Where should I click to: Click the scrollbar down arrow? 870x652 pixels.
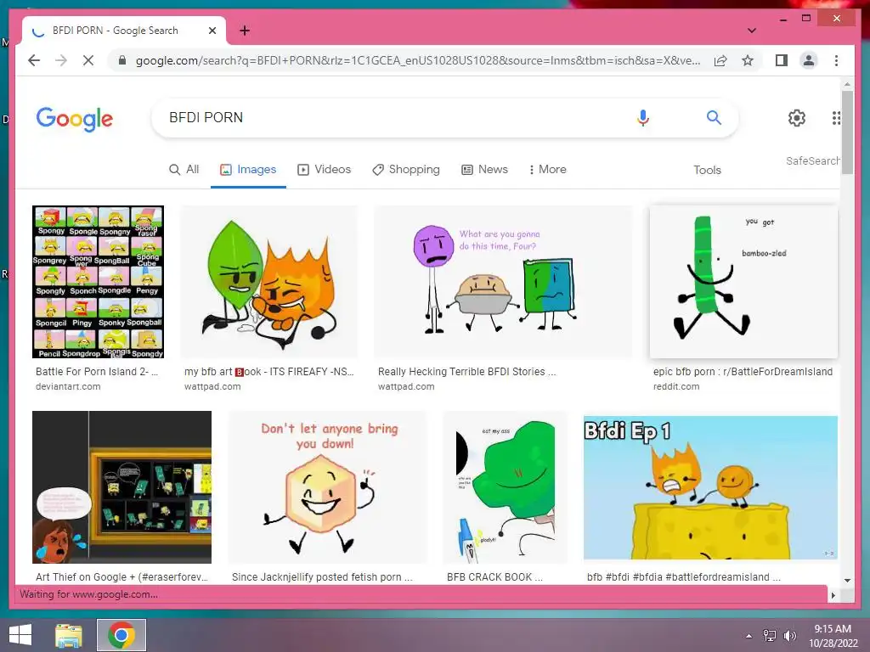[847, 581]
